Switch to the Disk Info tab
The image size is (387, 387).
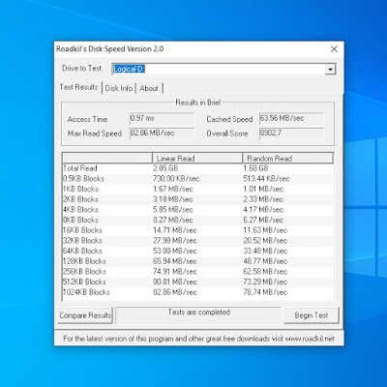pyautogui.click(x=119, y=88)
